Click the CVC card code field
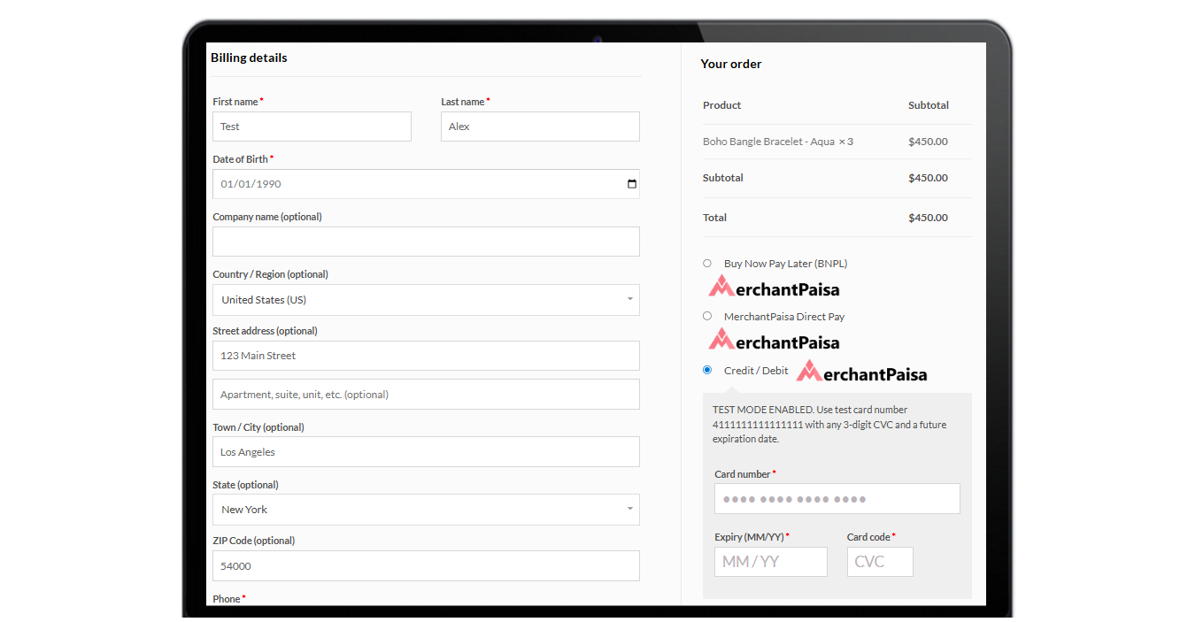 click(x=879, y=562)
